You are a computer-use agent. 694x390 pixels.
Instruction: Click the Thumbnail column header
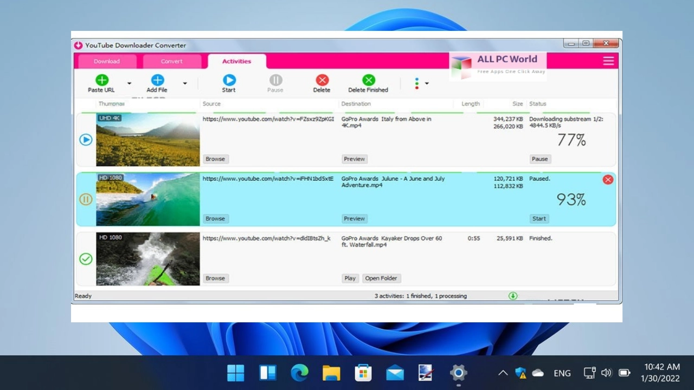click(112, 103)
